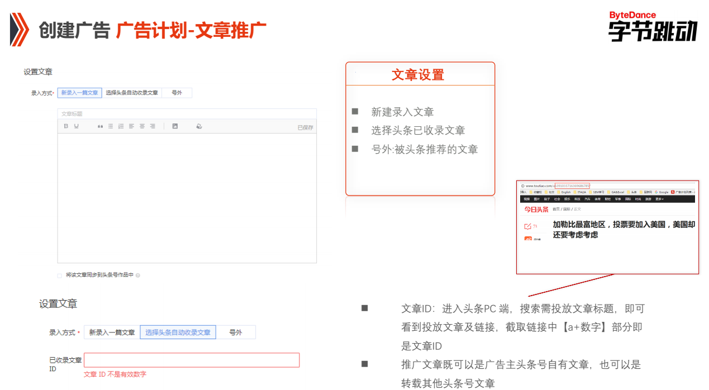This screenshot has width=709, height=390.
Task: Create an unordered bullet list
Action: 111,126
